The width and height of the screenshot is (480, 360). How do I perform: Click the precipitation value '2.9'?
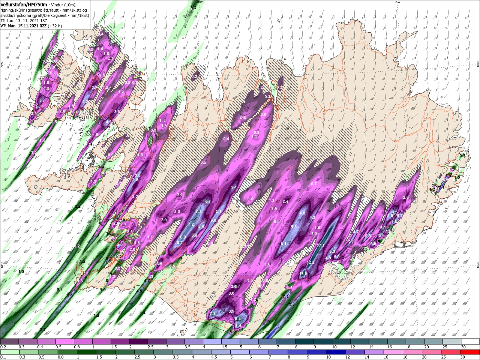pyautogui.click(x=163, y=220)
